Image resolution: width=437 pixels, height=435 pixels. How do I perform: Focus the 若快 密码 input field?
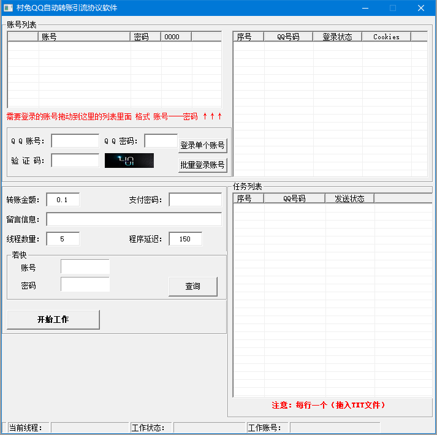(x=85, y=284)
